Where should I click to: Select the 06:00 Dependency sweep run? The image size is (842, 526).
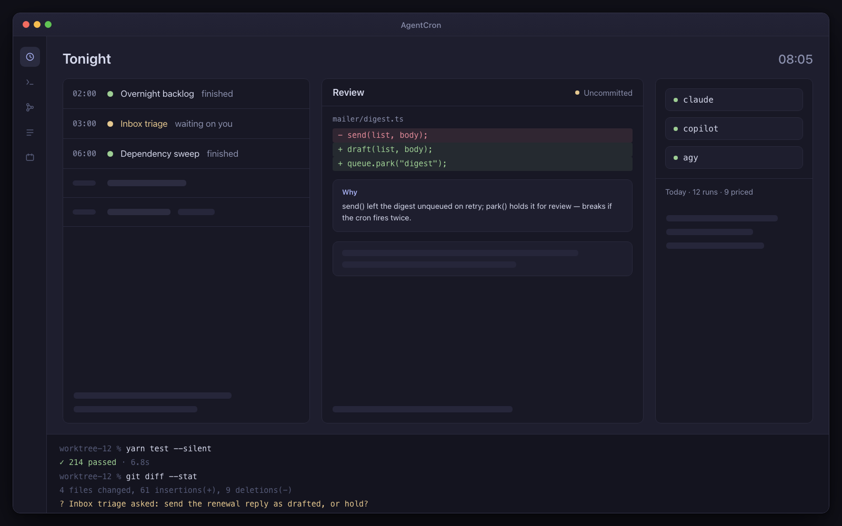(186, 154)
